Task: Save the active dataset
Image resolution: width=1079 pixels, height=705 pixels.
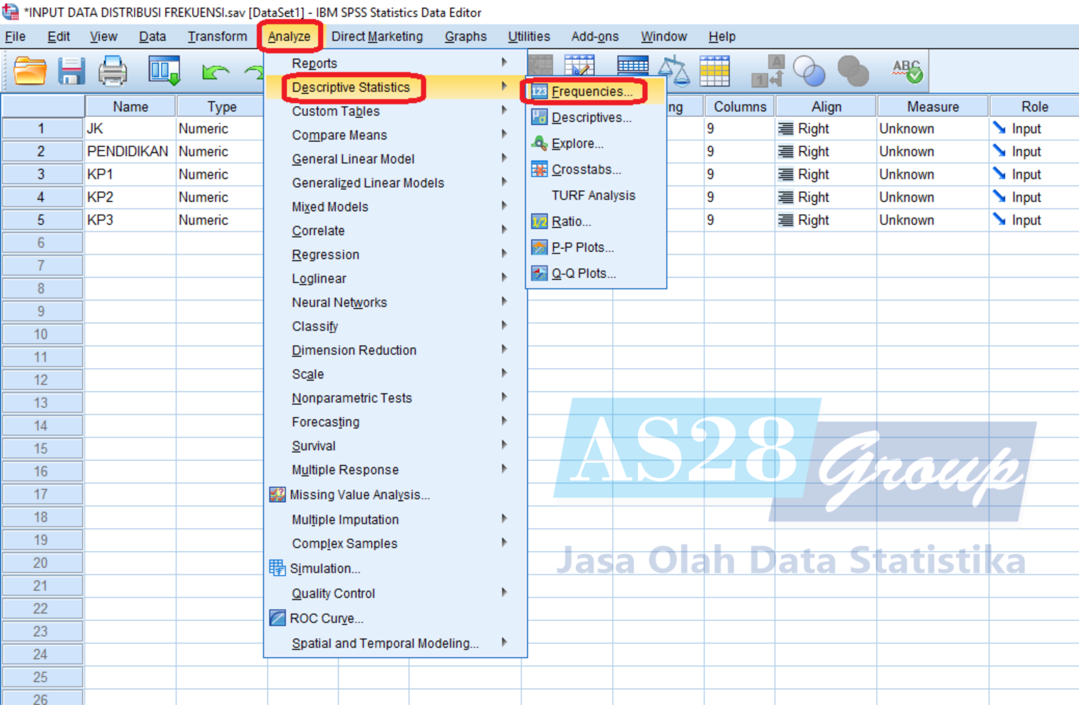Action: click(x=72, y=71)
